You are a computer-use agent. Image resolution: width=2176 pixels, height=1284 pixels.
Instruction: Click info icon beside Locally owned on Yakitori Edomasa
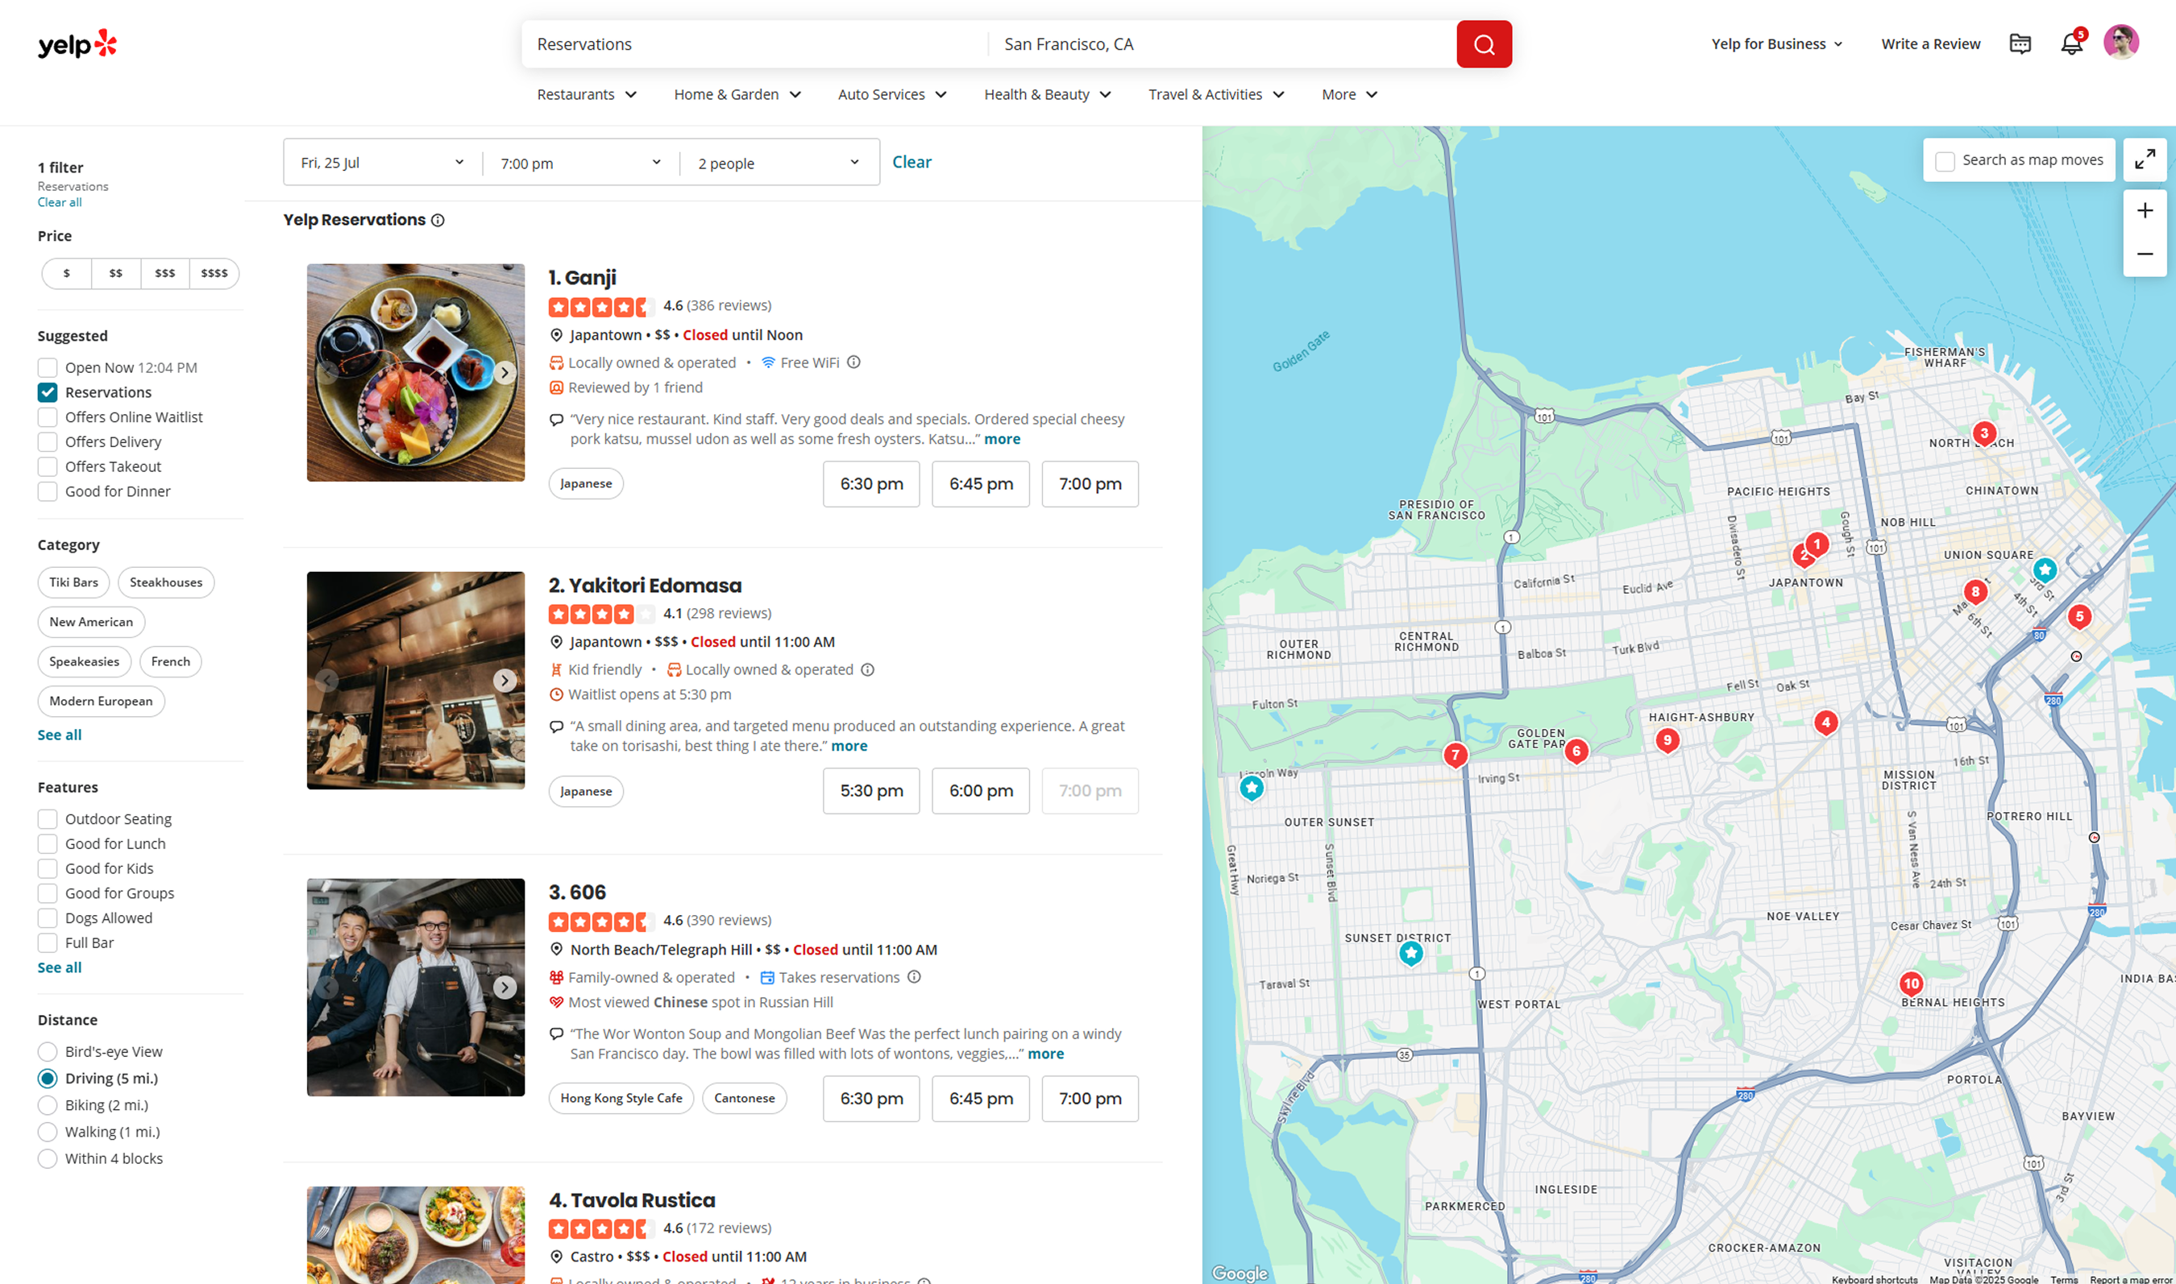click(867, 669)
